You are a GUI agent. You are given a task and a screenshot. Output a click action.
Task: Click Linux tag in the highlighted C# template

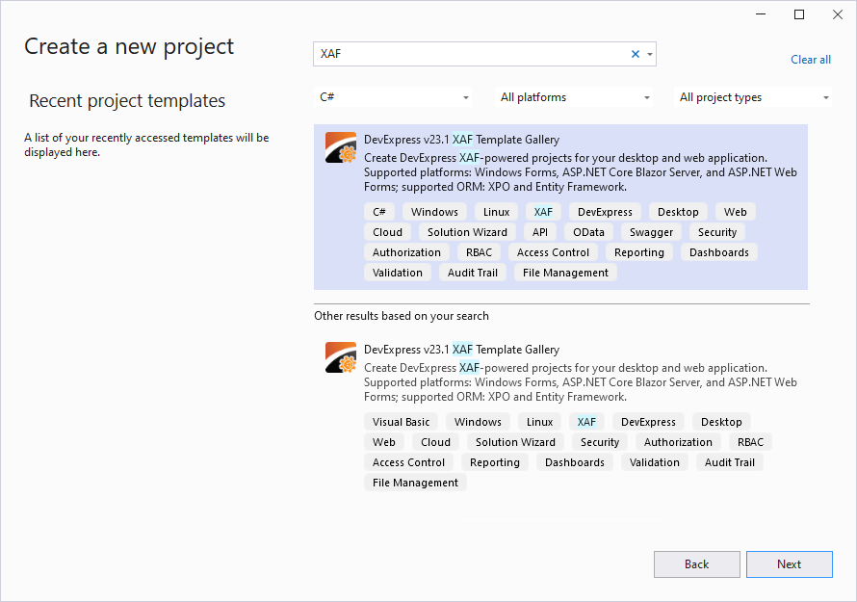coord(496,212)
